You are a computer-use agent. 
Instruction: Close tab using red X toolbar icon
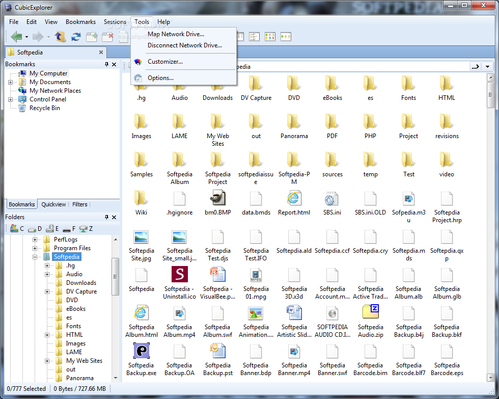pyautogui.click(x=107, y=37)
